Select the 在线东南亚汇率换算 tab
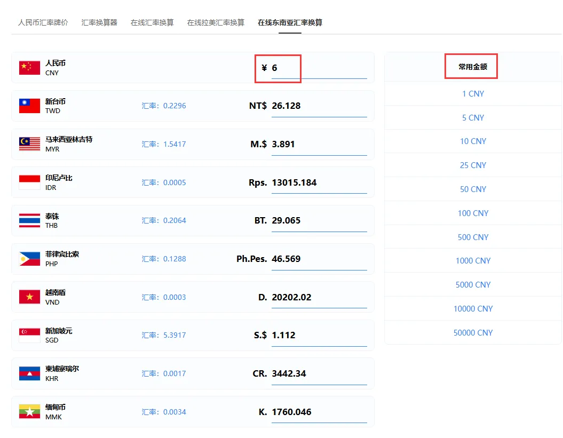The width and height of the screenshot is (563, 438). (x=290, y=22)
